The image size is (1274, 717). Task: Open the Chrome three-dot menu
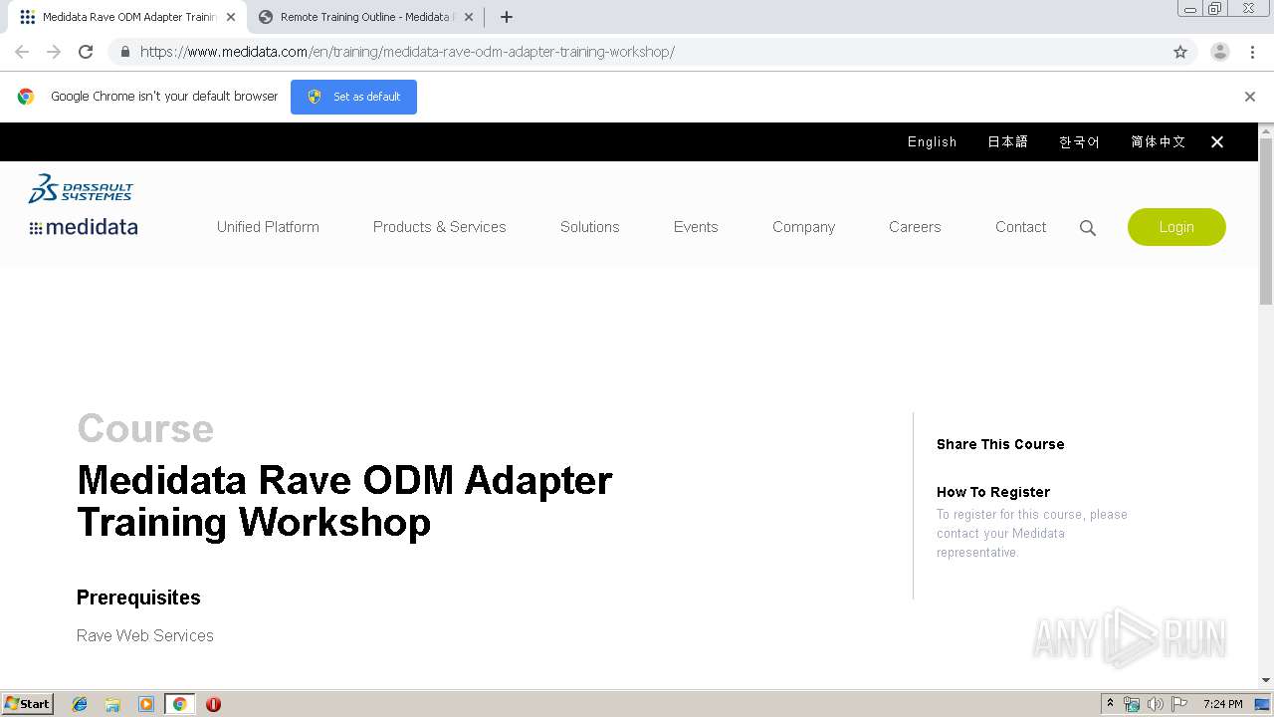(x=1252, y=52)
